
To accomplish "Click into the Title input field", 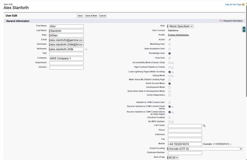I will click(67, 54).
